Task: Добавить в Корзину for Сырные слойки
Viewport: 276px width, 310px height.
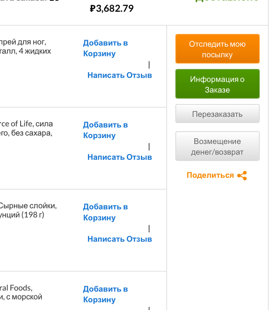Action: pyautogui.click(x=105, y=212)
